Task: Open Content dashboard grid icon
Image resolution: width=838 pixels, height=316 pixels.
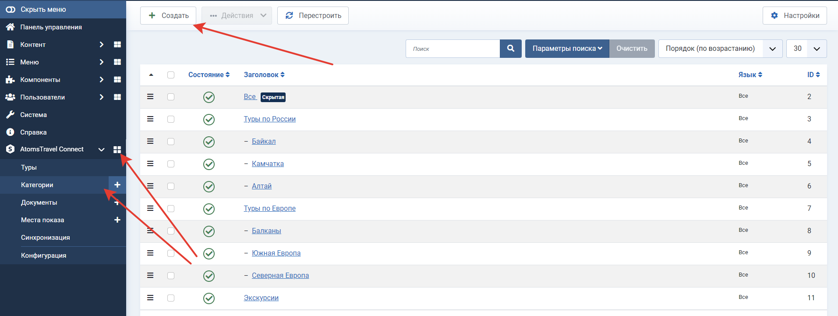Action: [x=117, y=44]
